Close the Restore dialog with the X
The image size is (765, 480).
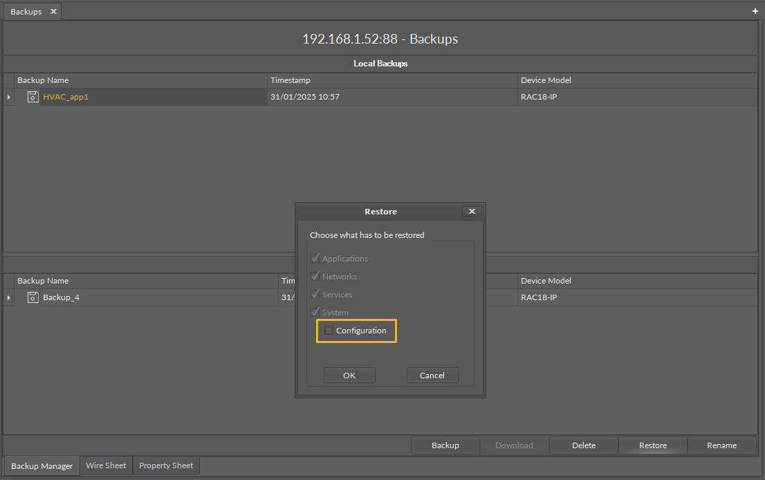tap(472, 212)
